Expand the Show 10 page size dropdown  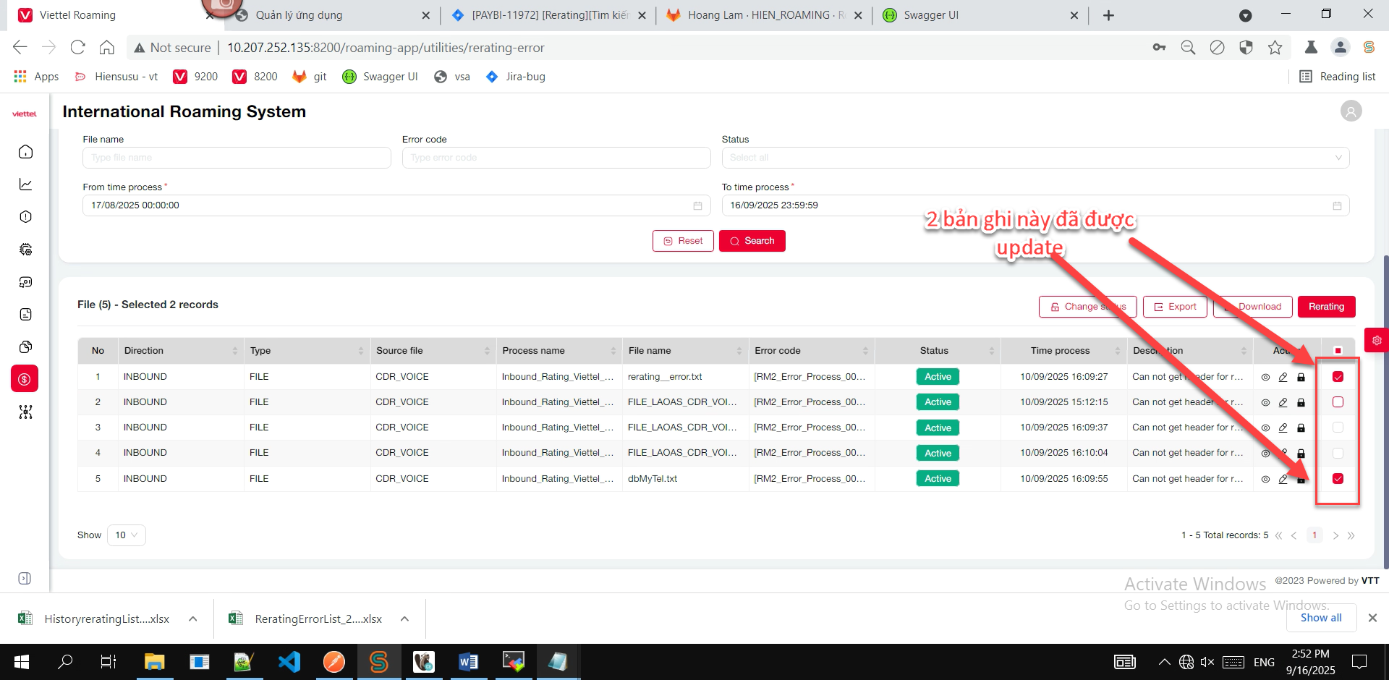pos(126,535)
